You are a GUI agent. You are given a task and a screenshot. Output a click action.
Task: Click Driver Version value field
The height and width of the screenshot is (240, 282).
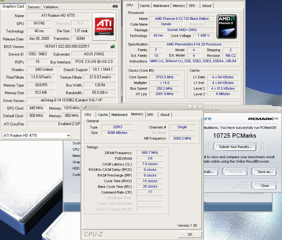coord(71,100)
